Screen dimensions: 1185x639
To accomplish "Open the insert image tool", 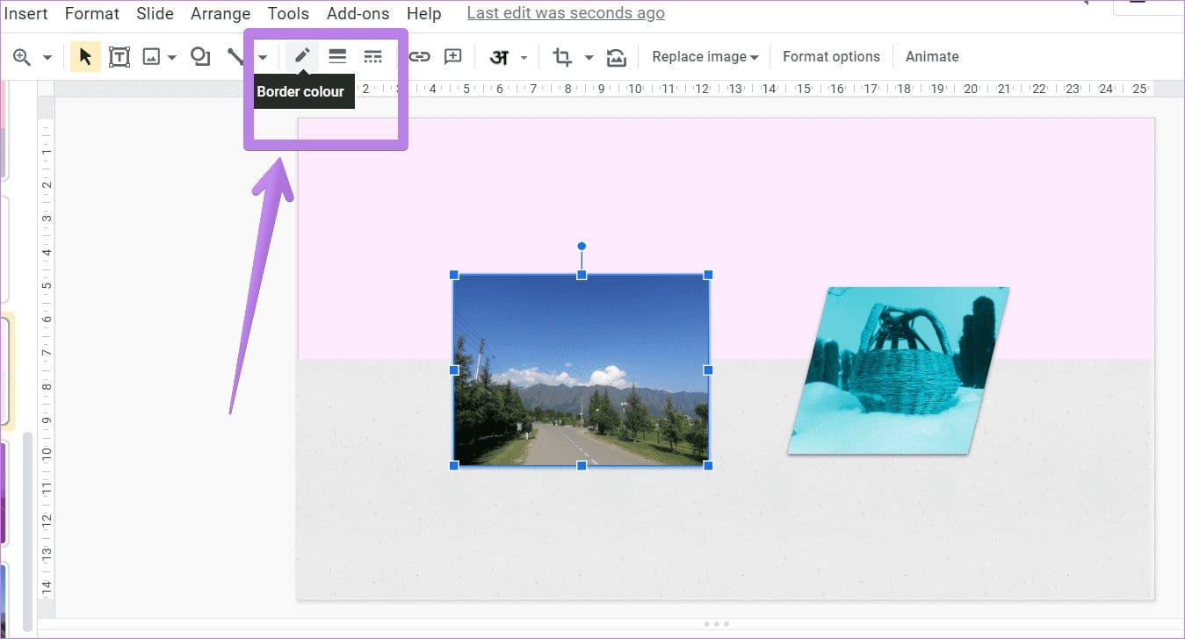I will [x=152, y=56].
